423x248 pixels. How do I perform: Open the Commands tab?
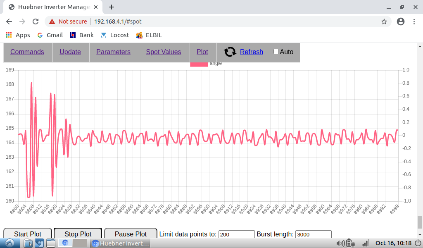coord(27,52)
